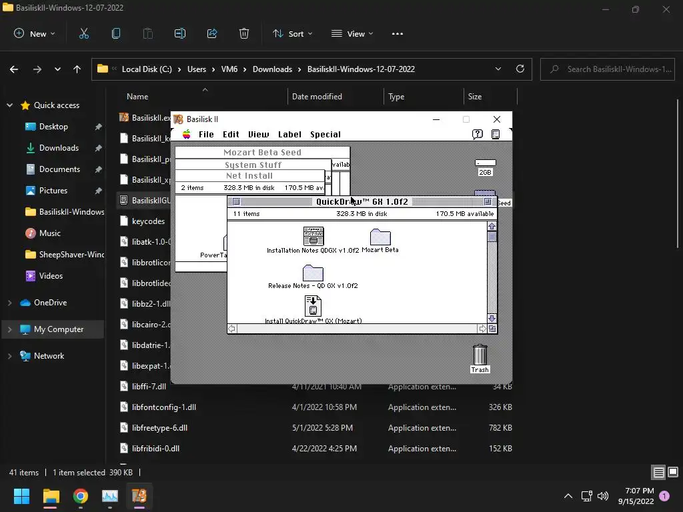Click Local Disk (C:) in breadcrumb
Image resolution: width=683 pixels, height=512 pixels.
coord(147,69)
